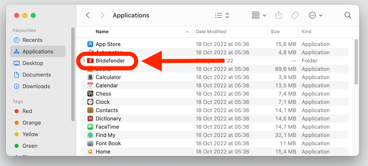
Task: Select the Calculator row name
Action: (x=108, y=77)
